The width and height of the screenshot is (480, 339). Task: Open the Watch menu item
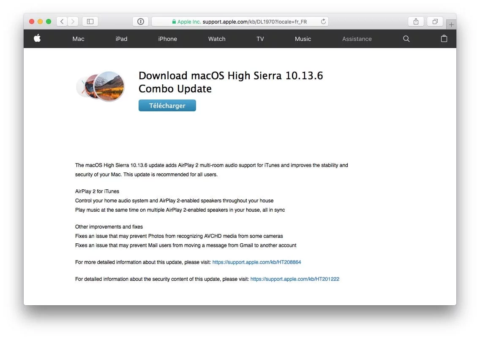coord(217,39)
